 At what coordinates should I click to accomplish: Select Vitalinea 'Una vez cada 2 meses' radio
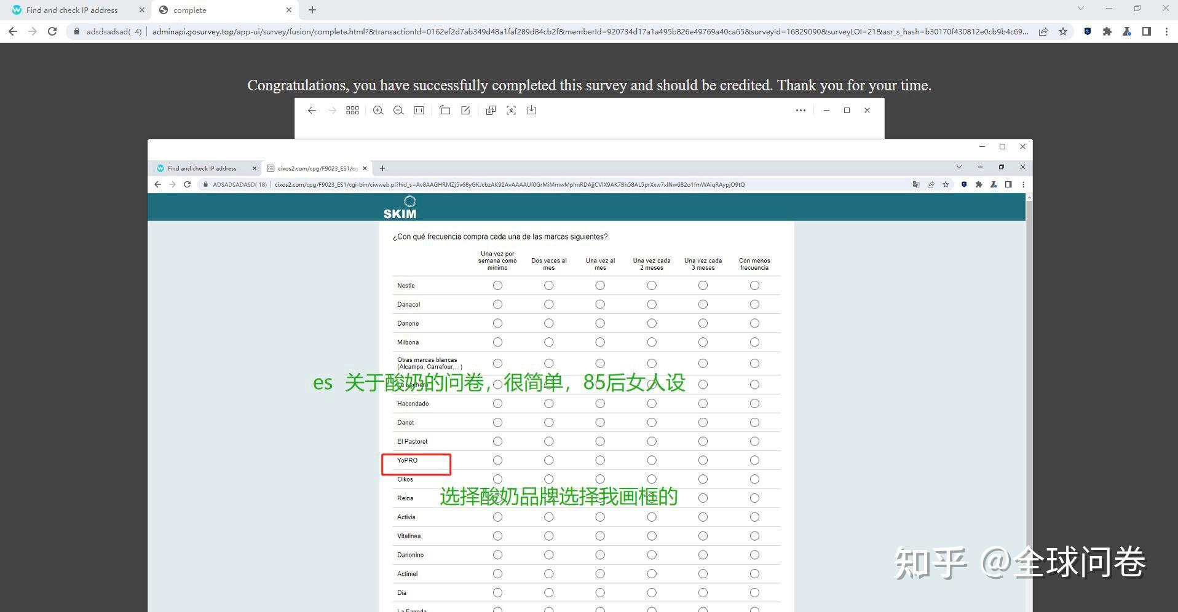pos(652,536)
